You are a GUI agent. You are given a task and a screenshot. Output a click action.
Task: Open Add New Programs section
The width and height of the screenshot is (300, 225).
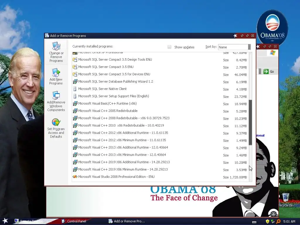point(56,76)
